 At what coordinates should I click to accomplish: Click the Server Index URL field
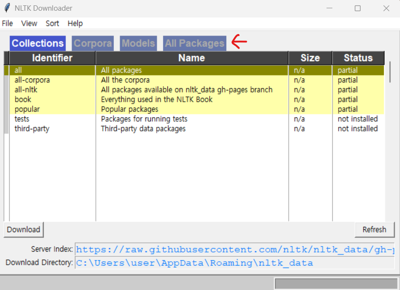point(235,249)
